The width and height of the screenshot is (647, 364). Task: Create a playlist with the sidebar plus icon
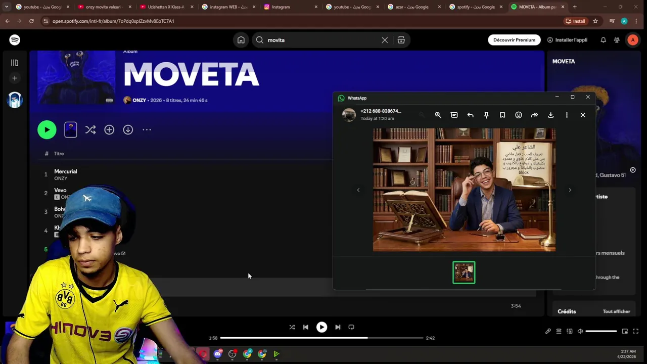(15, 78)
